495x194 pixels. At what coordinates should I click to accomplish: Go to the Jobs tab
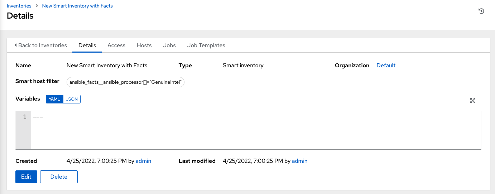pyautogui.click(x=169, y=45)
